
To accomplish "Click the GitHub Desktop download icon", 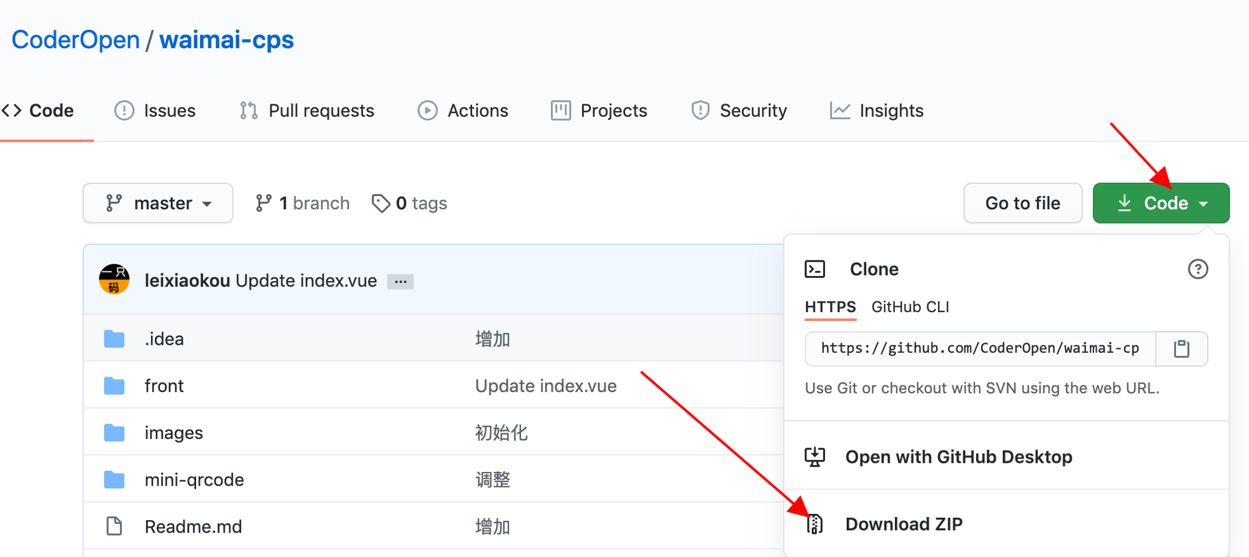I will (x=815, y=457).
